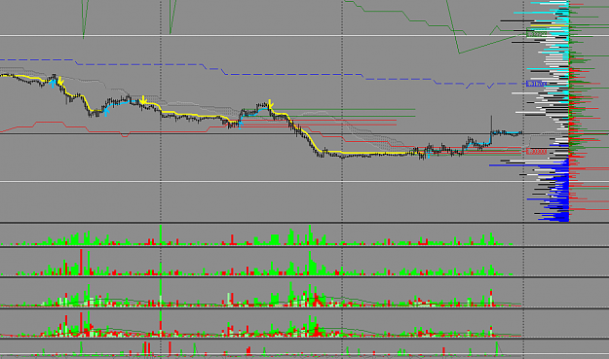Click the red price label beside the volume profile
609x359 pixels.
click(536, 152)
